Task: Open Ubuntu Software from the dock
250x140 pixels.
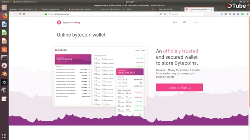Action: 4,49
